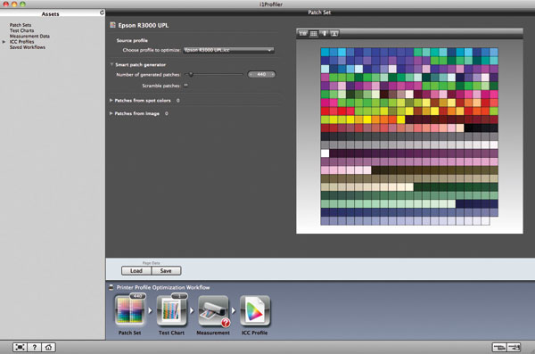Open the ICC Profile workflow step icon
The image size is (535, 354).
(255, 310)
